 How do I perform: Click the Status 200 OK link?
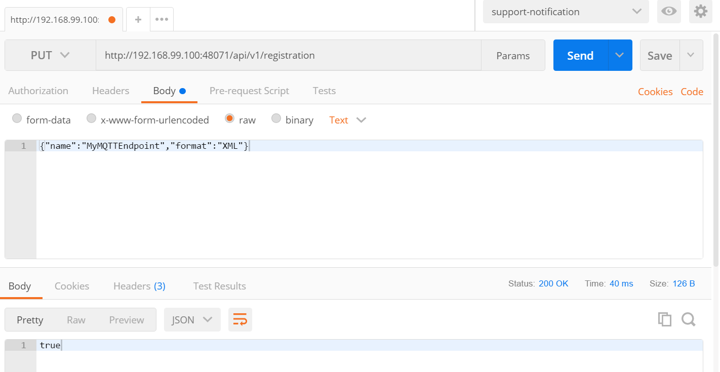(x=553, y=283)
